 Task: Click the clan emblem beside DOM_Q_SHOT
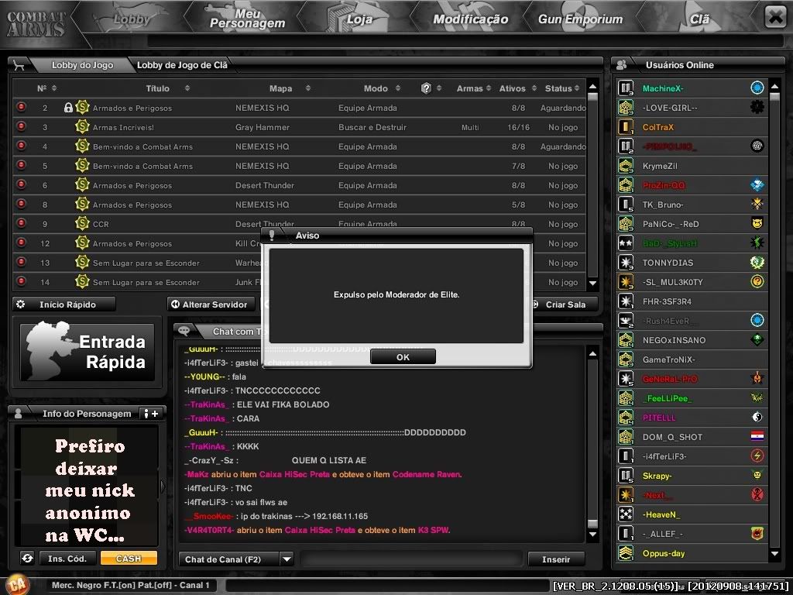coord(757,437)
